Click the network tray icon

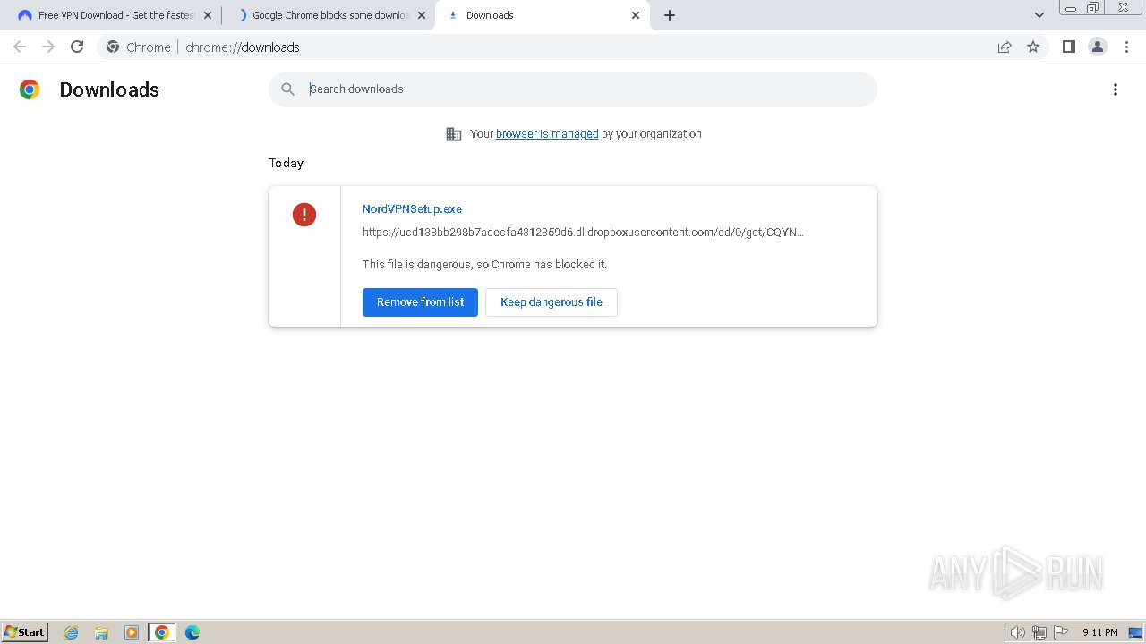(x=1039, y=632)
